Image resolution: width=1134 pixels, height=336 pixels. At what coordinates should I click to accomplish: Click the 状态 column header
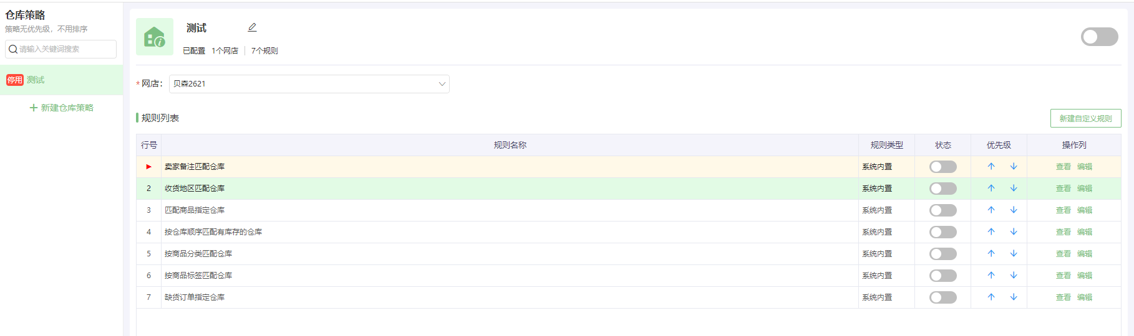click(x=943, y=145)
